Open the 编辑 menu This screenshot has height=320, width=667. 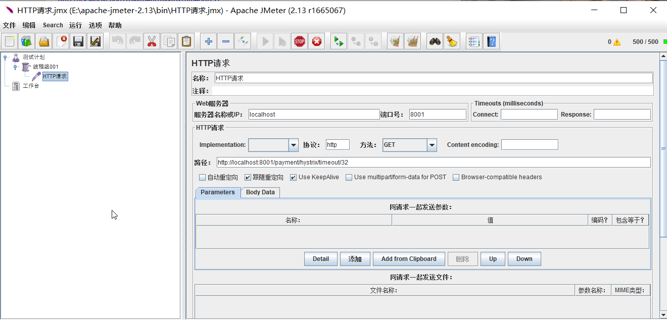coord(29,25)
